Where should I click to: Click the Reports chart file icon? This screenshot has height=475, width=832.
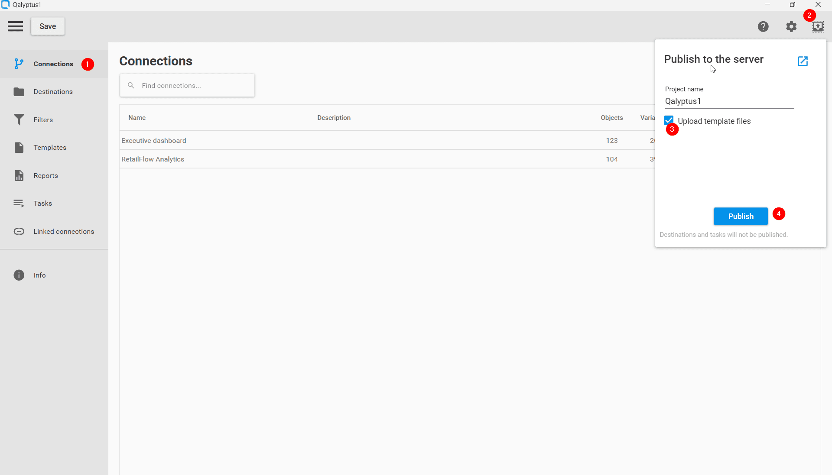coord(19,176)
